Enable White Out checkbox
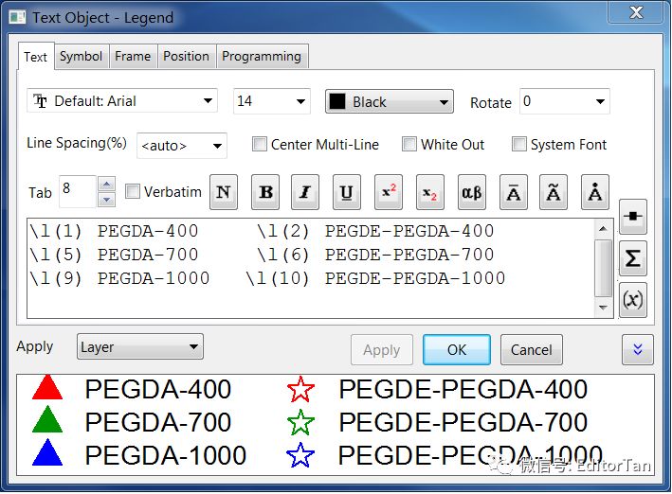672x494 pixels. (409, 144)
